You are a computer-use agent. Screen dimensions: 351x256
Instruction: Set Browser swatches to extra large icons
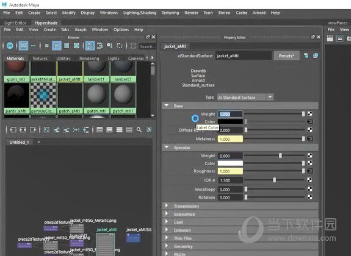coord(76,46)
